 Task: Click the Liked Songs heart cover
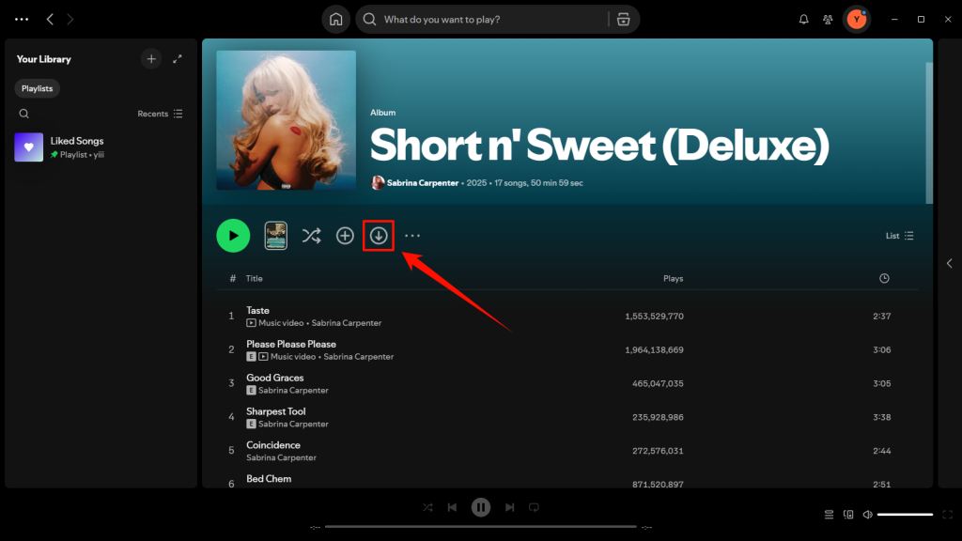pos(29,147)
